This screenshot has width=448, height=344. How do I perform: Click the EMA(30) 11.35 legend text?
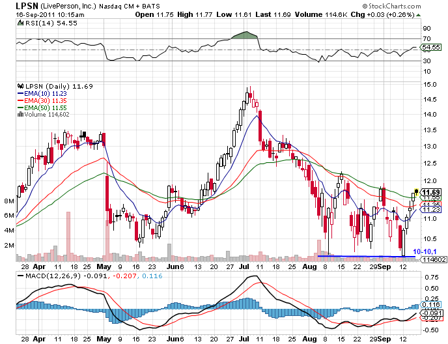click(x=46, y=100)
